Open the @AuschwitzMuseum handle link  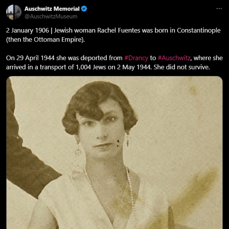click(51, 16)
